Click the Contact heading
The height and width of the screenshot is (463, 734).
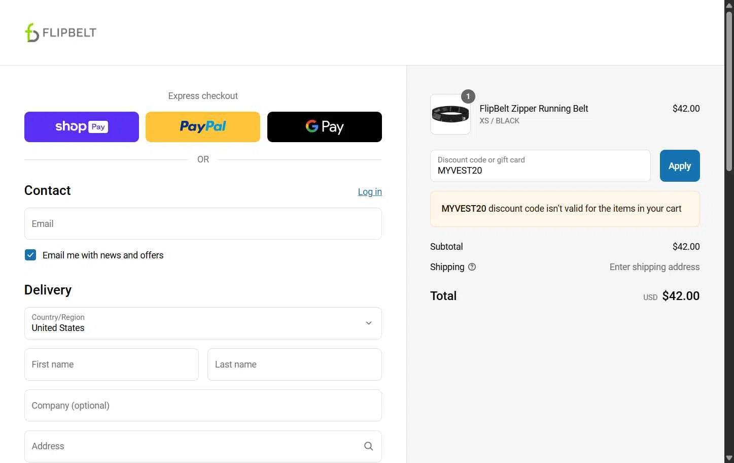48,190
